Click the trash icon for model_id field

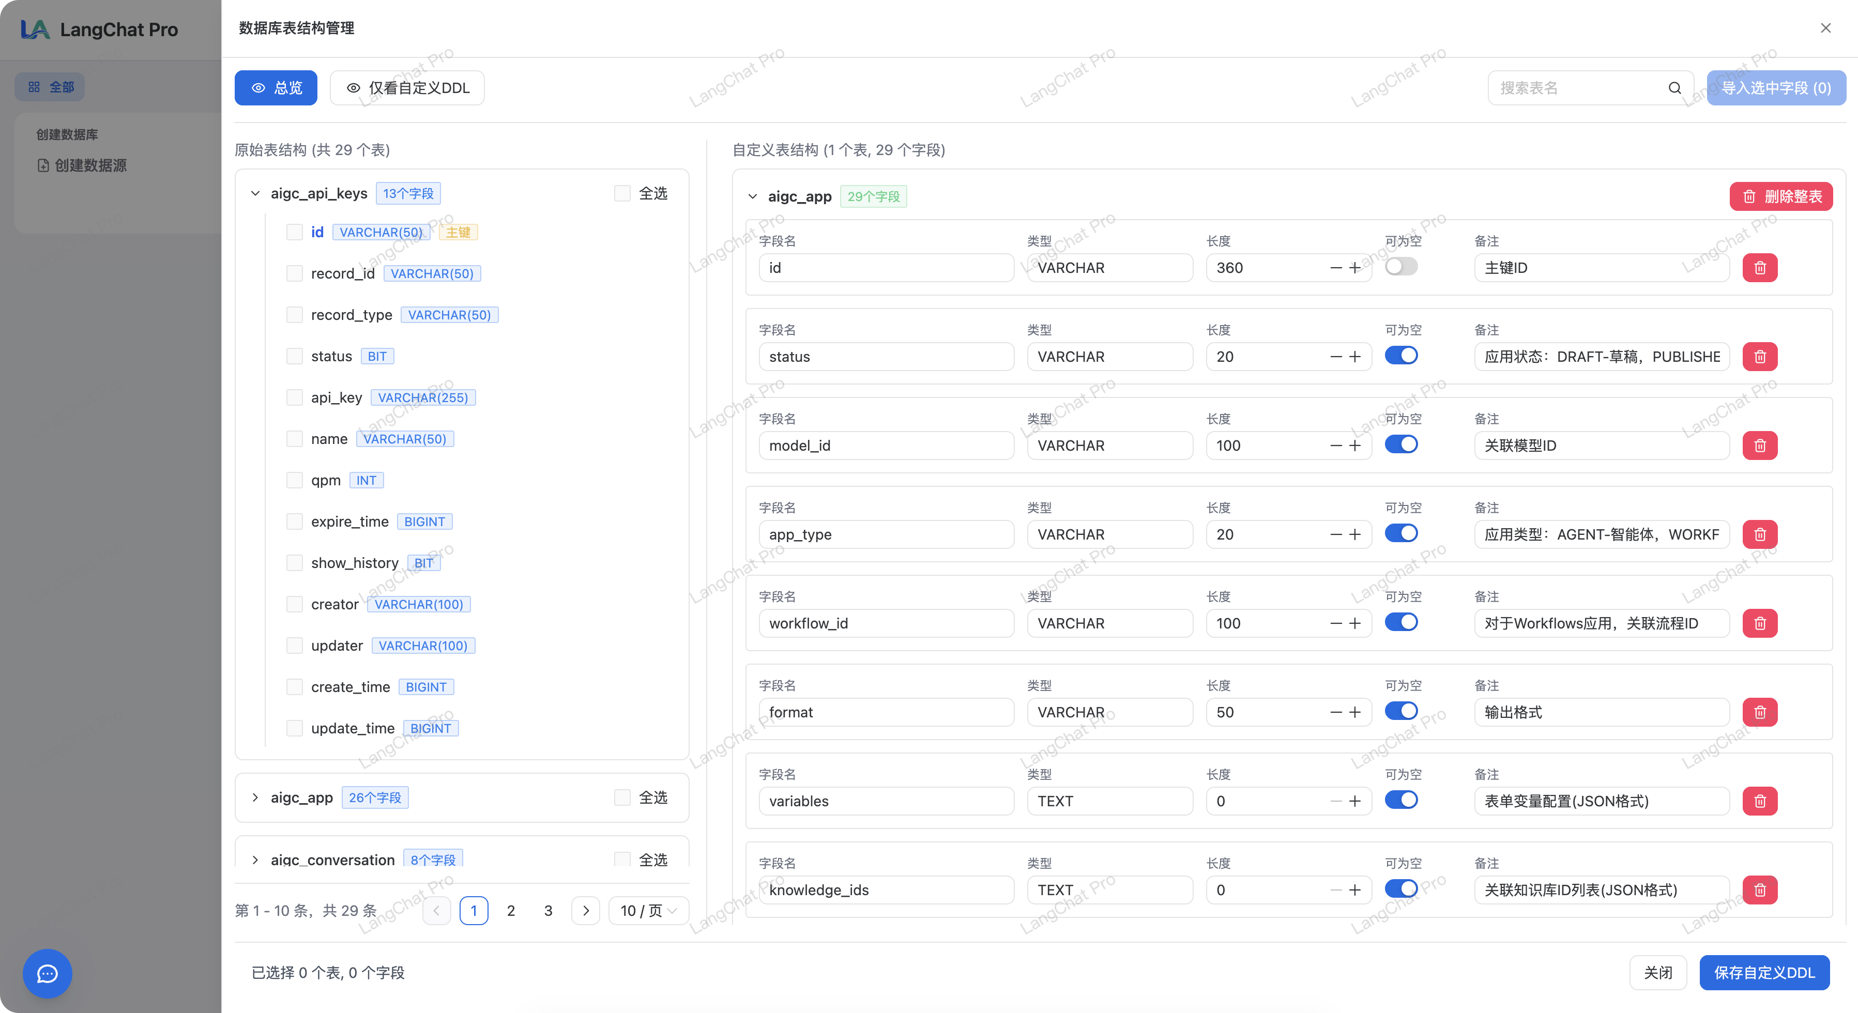pos(1760,446)
